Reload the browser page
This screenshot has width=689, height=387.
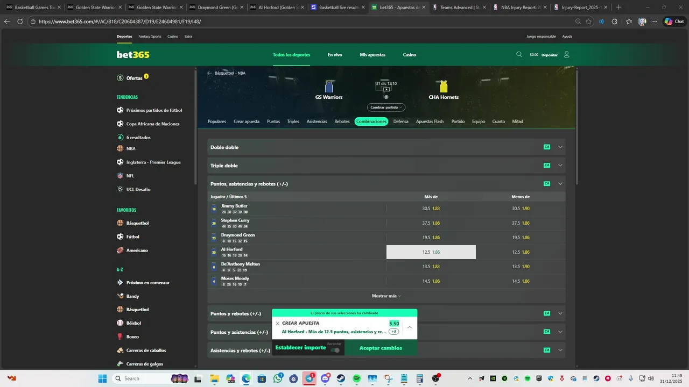click(20, 21)
